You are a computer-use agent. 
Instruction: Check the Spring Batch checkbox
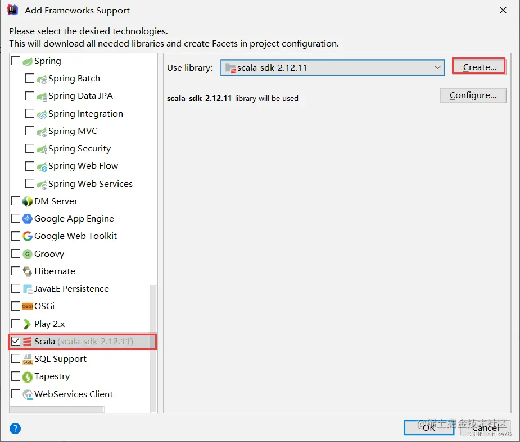pyautogui.click(x=30, y=78)
